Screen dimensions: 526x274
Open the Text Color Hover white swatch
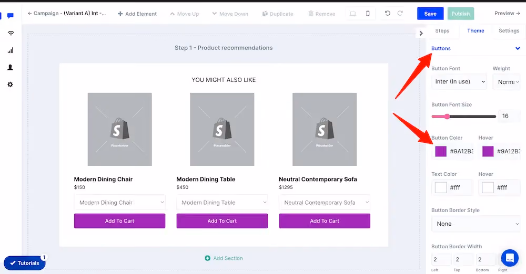488,187
